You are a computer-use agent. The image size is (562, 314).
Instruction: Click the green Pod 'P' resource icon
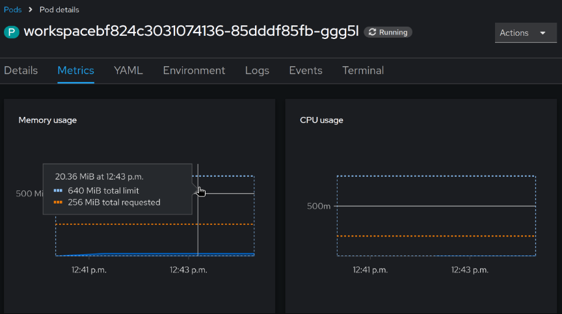click(12, 32)
